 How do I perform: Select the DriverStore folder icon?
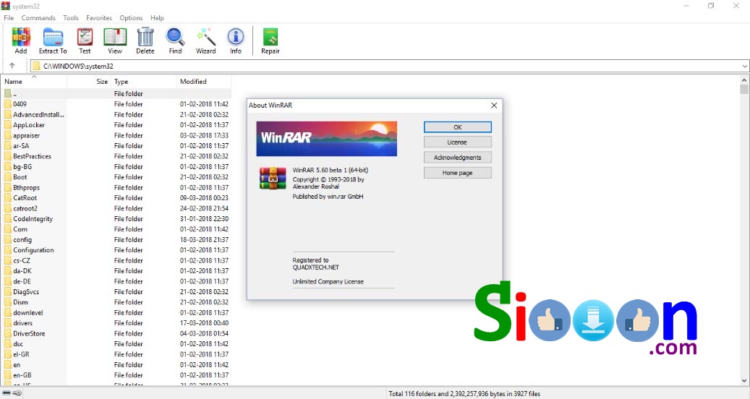[8, 333]
